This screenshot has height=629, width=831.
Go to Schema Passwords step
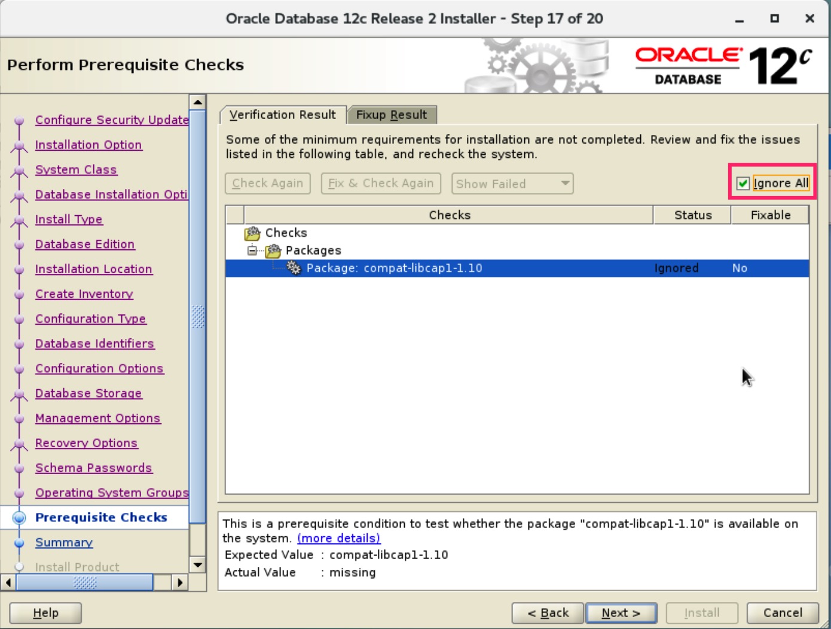tap(94, 468)
